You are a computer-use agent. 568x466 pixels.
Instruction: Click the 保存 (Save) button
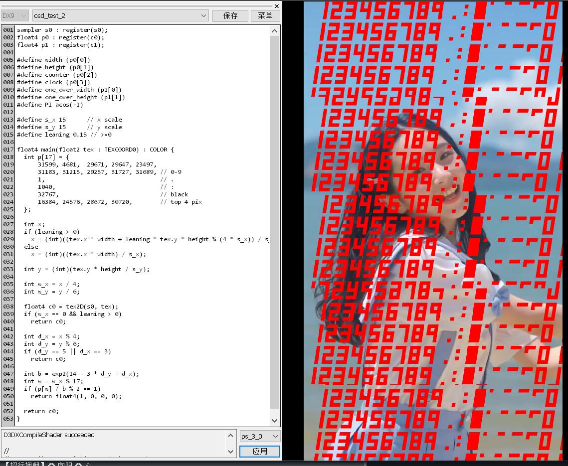(230, 16)
